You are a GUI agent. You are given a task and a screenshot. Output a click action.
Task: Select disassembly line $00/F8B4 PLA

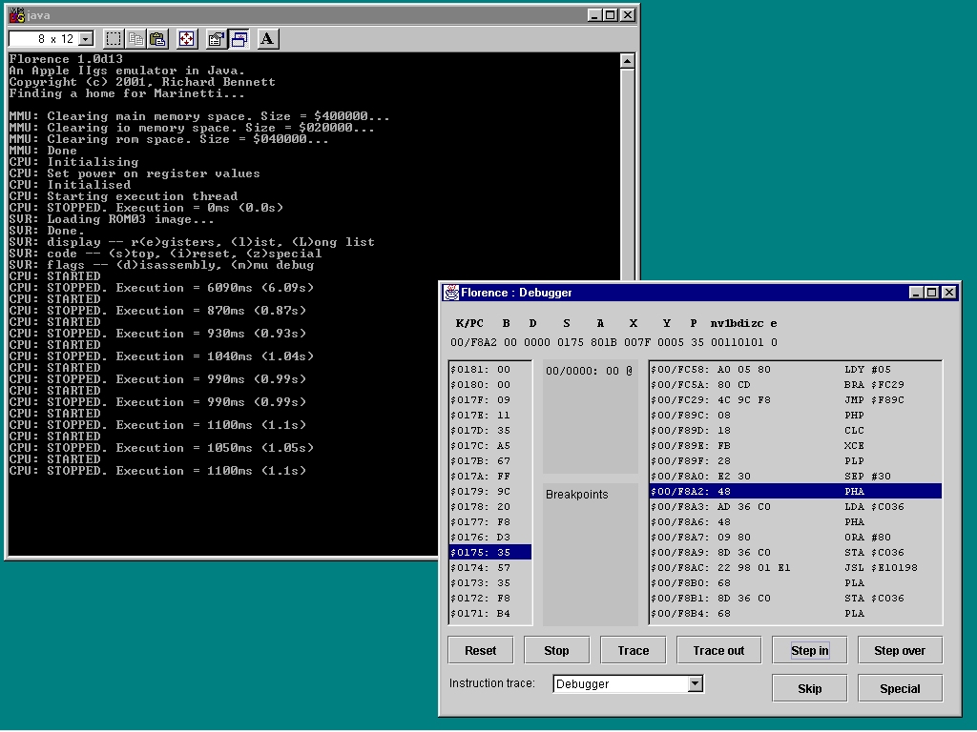pyautogui.click(x=795, y=614)
